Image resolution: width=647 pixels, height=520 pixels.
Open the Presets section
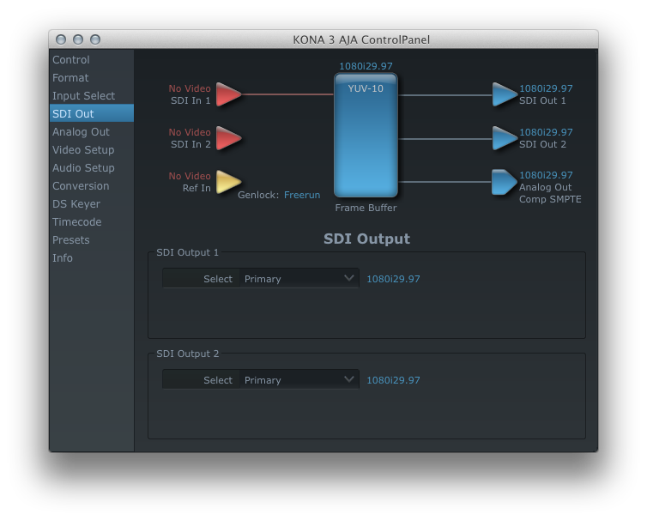92,239
